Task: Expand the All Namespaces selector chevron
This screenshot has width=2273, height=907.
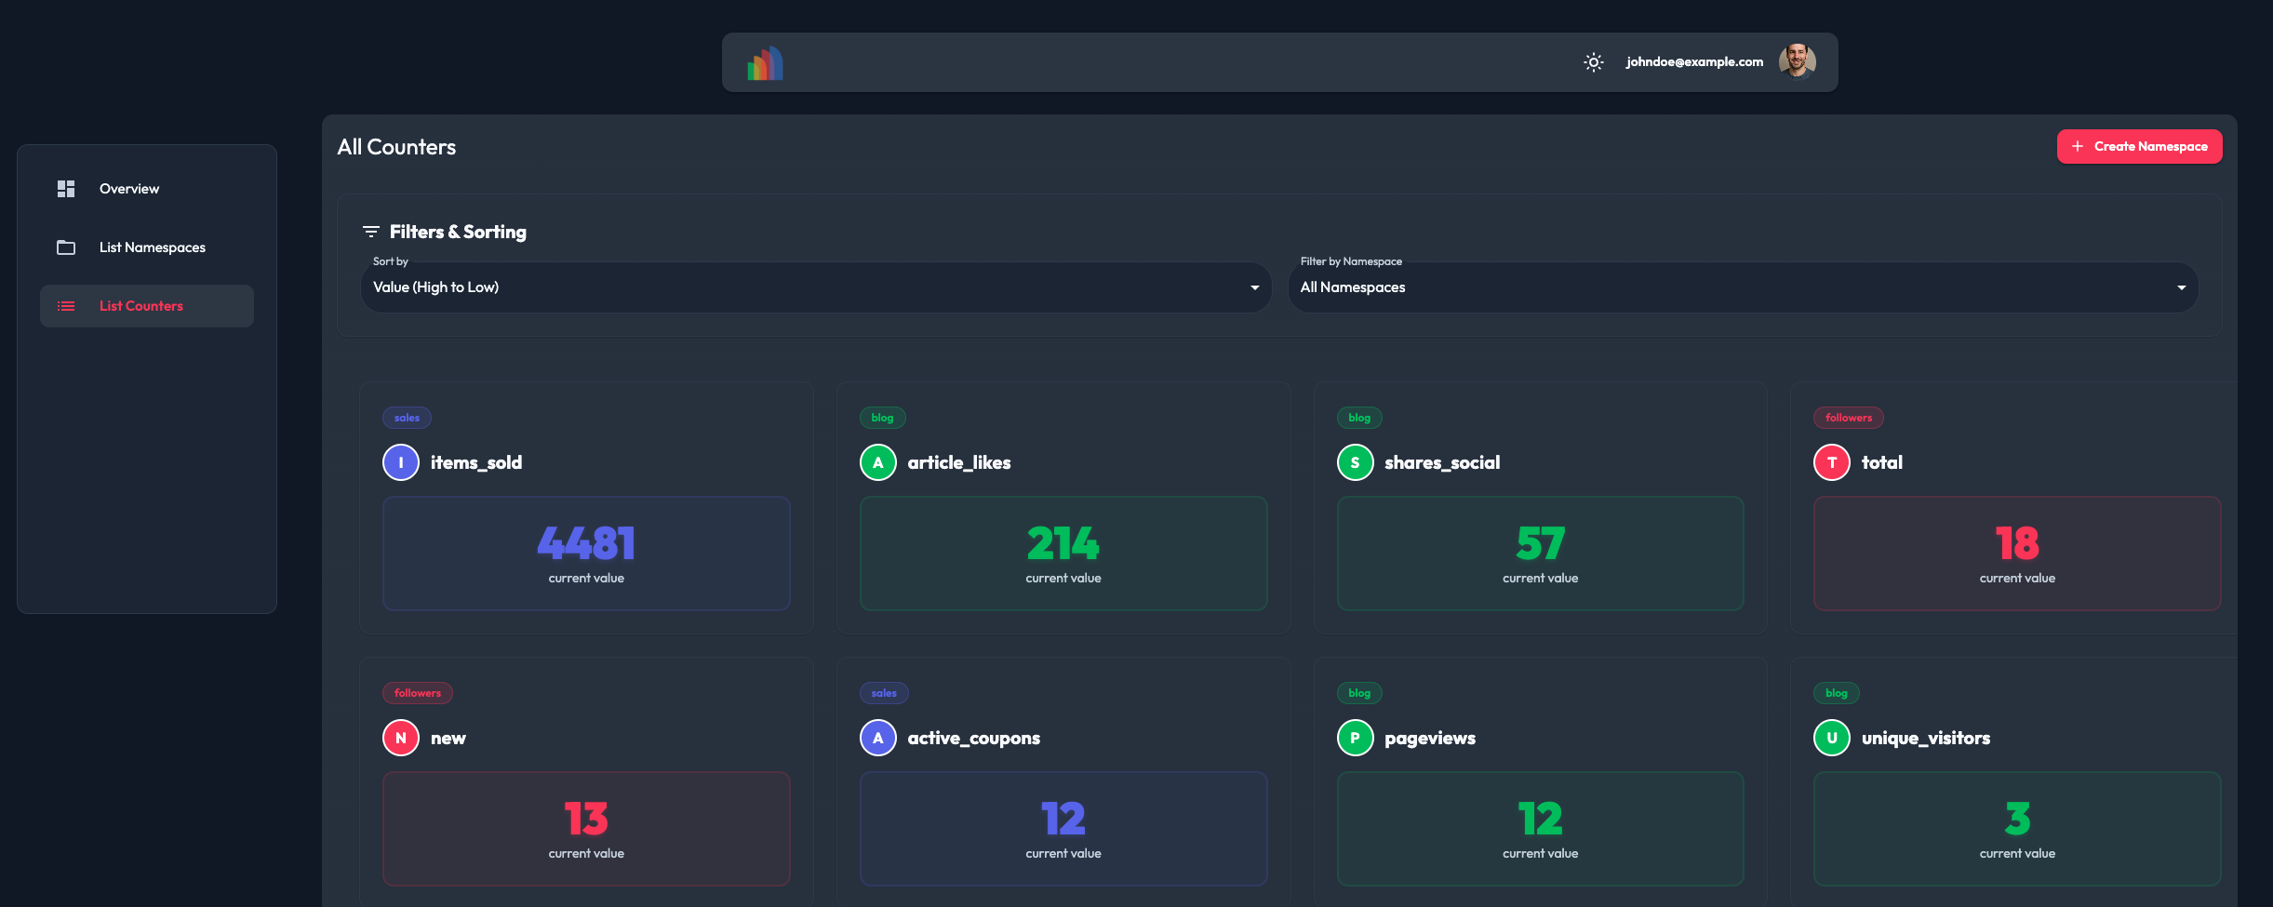Action: pyautogui.click(x=2180, y=287)
